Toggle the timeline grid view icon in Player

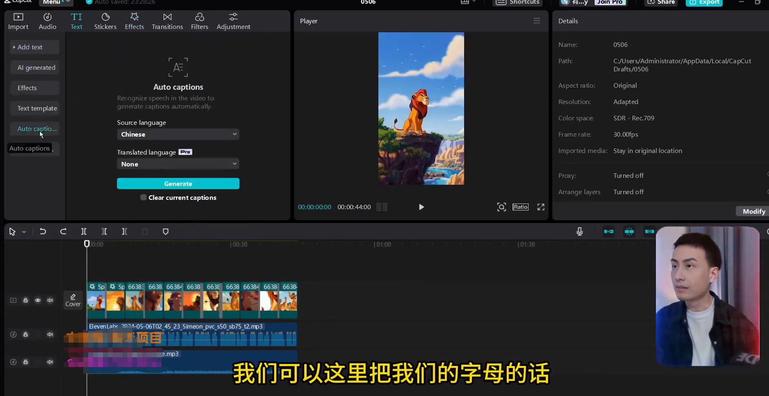(x=382, y=207)
